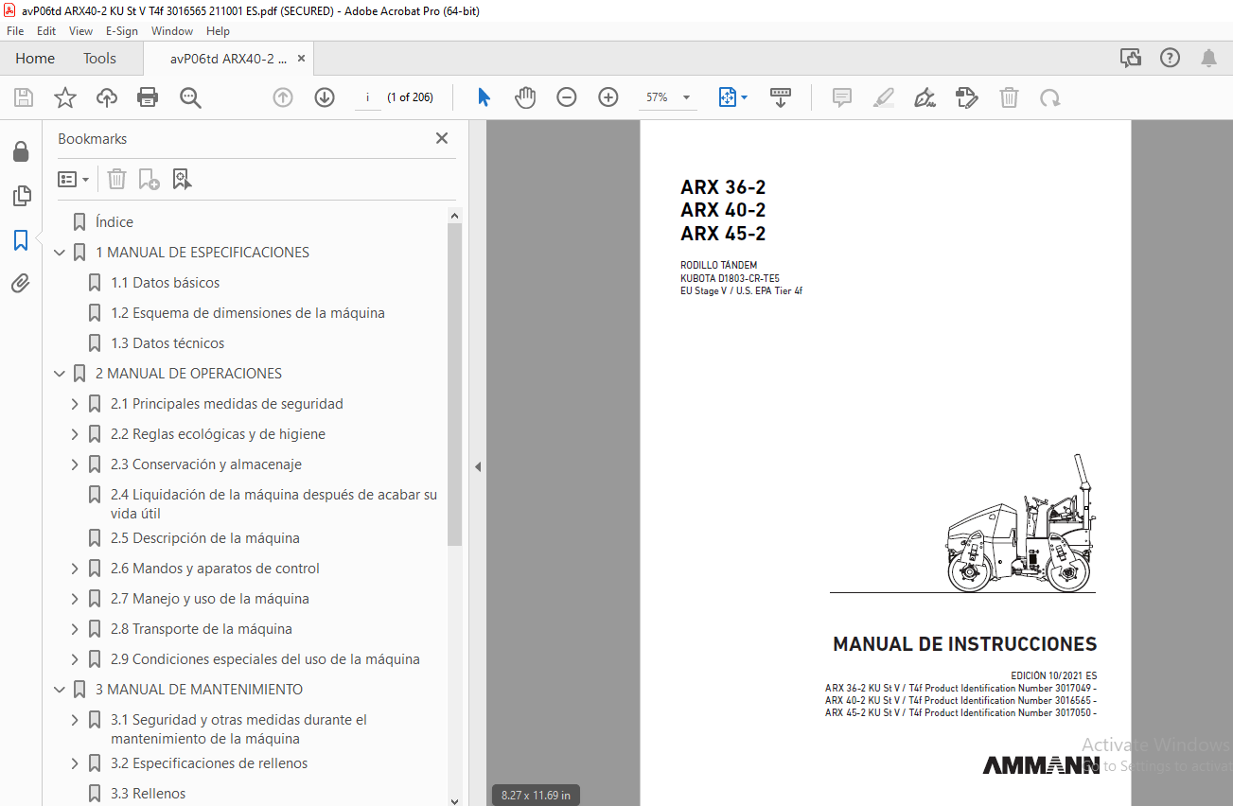Screen dimensions: 1233x806
Task: Open the Sign document tool
Action: pyautogui.click(x=925, y=97)
